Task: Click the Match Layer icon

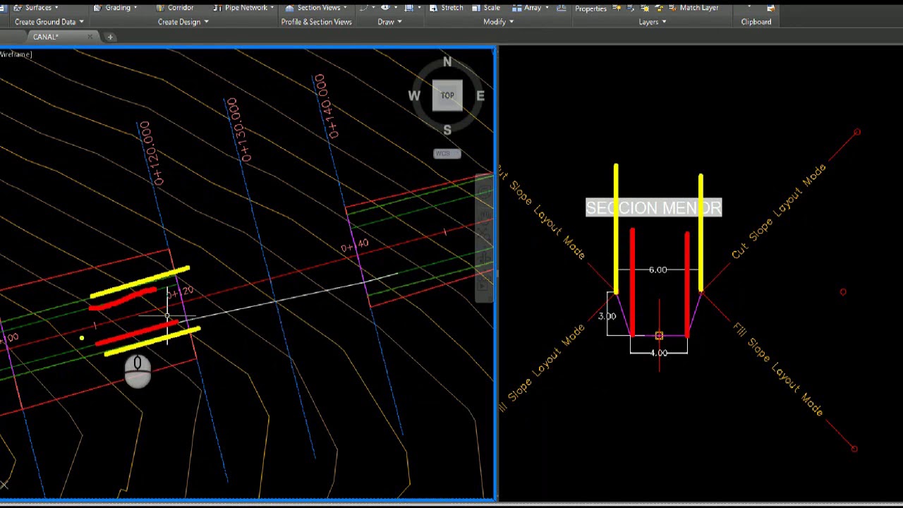Action: tap(671, 8)
